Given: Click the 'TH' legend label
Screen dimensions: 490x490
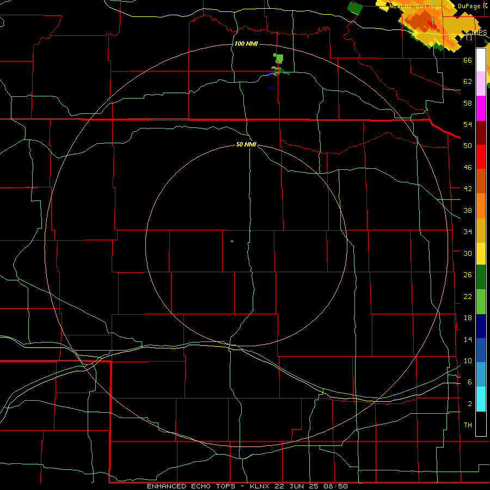Looking at the screenshot, I should point(468,425).
